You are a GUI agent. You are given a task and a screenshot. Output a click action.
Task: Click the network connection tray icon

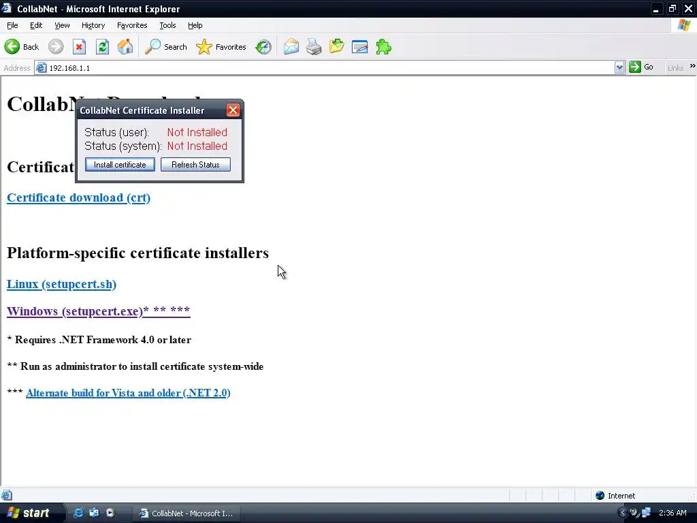click(x=647, y=513)
